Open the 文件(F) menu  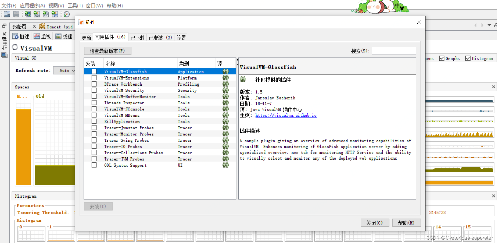click(9, 5)
